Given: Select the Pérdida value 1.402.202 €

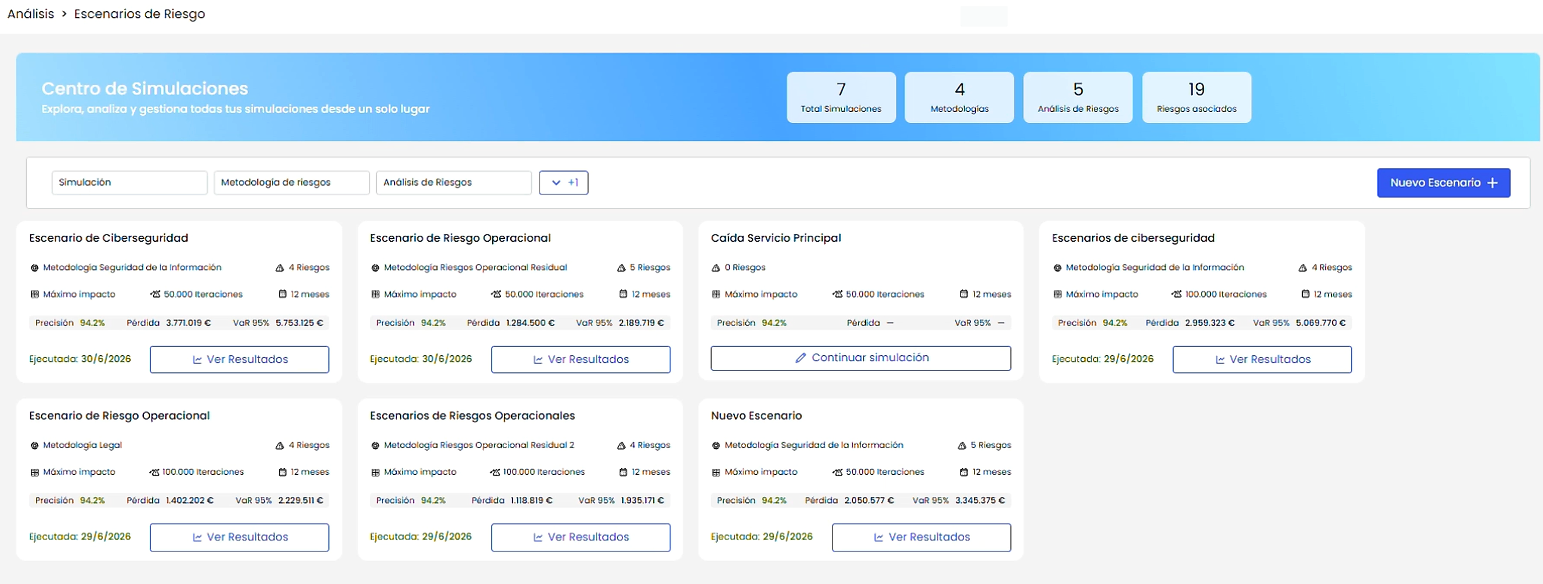Looking at the screenshot, I should [x=190, y=500].
